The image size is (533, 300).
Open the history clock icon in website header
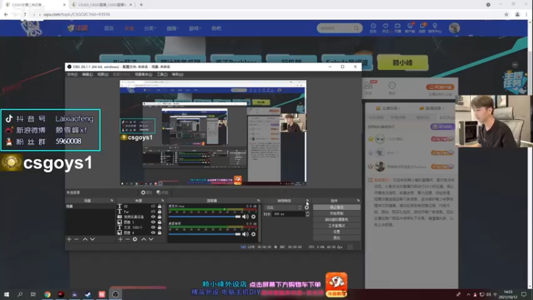(x=373, y=28)
